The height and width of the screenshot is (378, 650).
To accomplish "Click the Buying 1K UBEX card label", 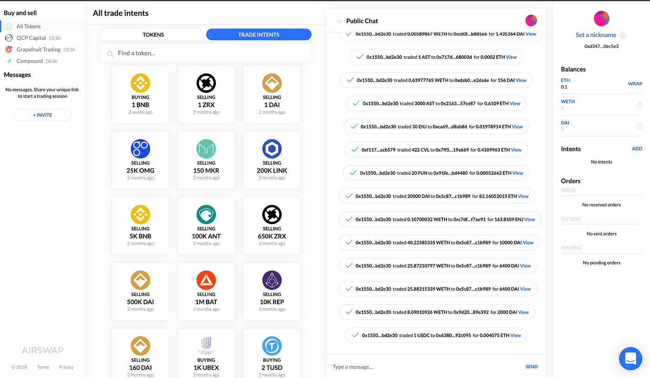I will pyautogui.click(x=206, y=367).
